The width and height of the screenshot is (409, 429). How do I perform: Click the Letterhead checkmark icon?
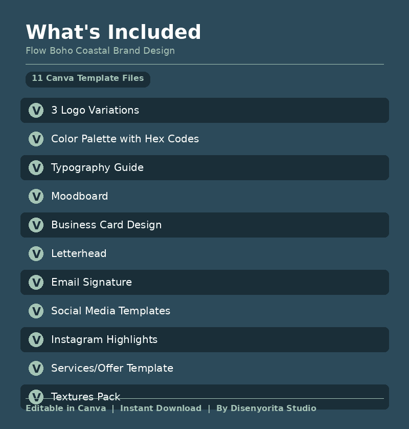pyautogui.click(x=36, y=253)
